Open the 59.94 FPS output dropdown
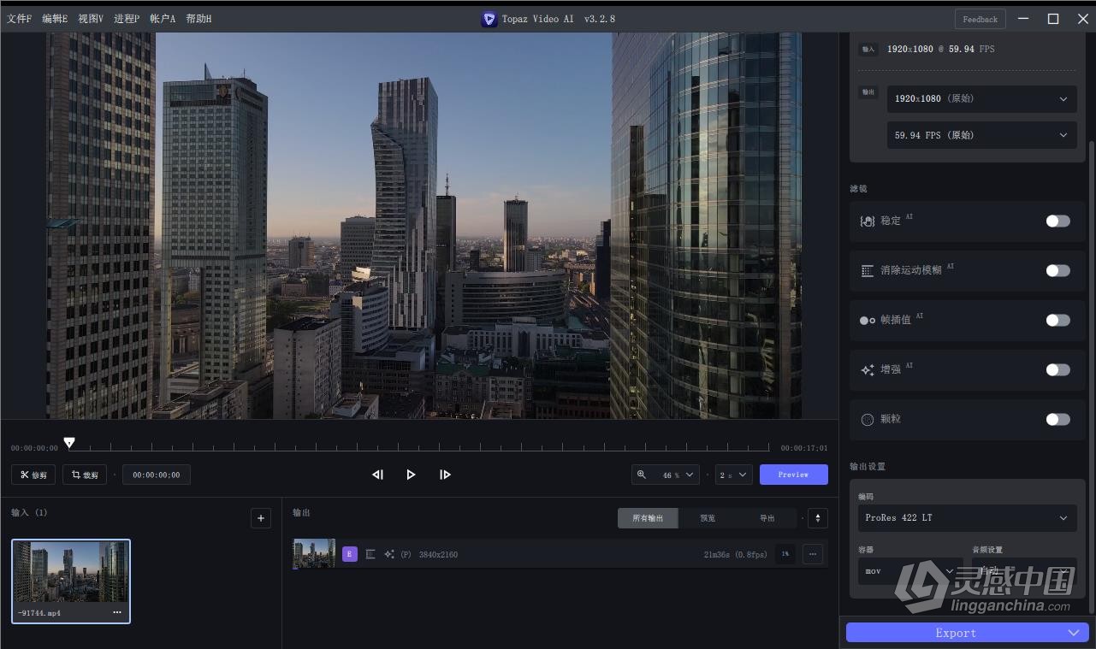 tap(981, 135)
